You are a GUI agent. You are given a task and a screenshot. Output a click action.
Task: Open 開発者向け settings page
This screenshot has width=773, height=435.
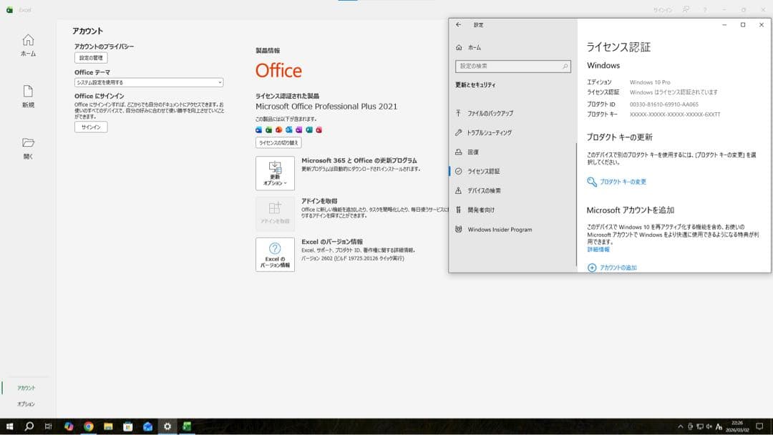pos(481,210)
